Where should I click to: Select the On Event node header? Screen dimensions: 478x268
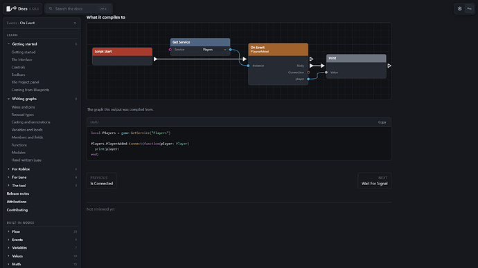[x=278, y=49]
